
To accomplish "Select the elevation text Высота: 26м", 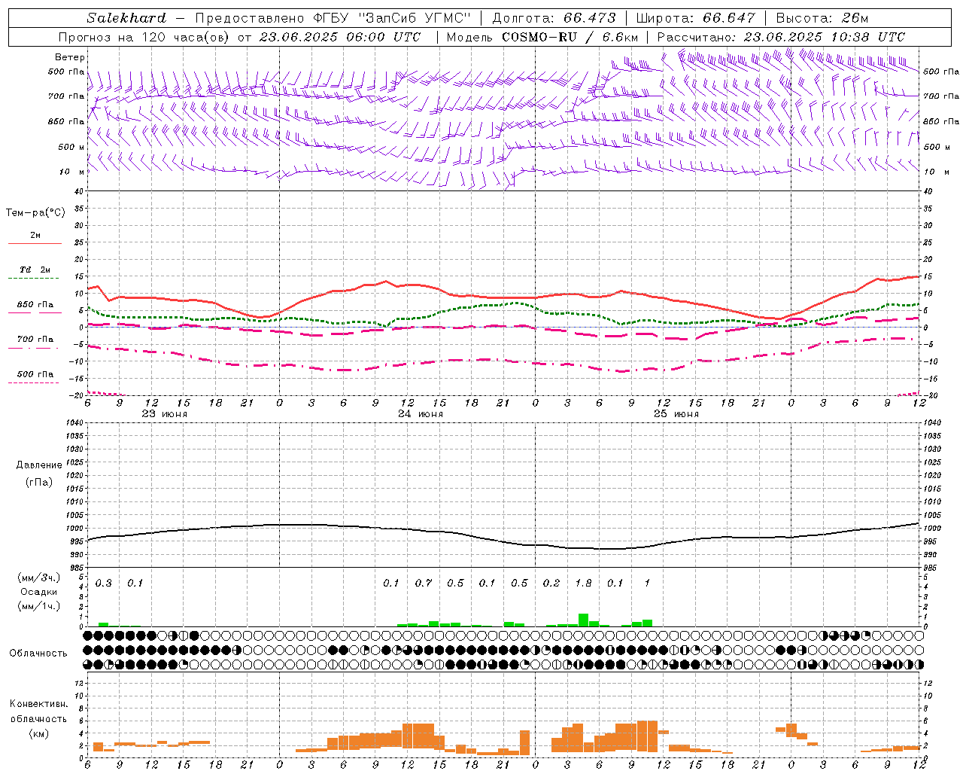I will coord(822,18).
